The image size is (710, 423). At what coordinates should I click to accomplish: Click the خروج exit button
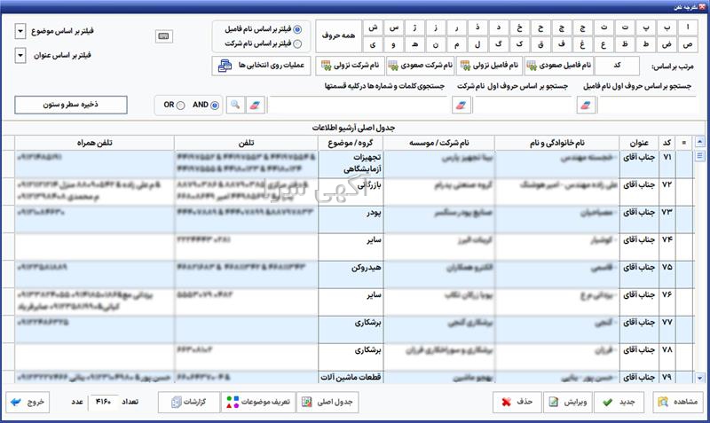click(x=28, y=402)
